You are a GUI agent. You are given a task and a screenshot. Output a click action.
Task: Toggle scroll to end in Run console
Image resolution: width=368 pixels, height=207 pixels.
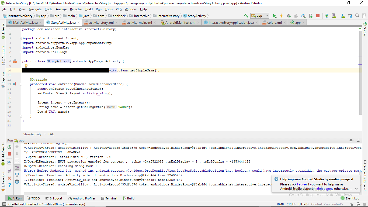pyautogui.click(x=17, y=168)
